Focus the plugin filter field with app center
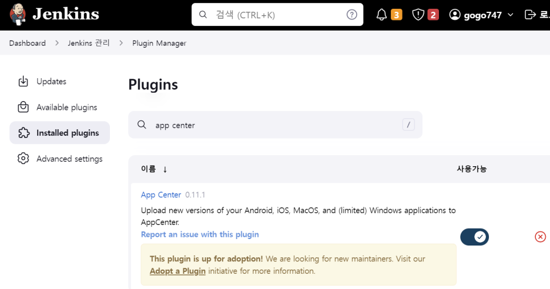Image resolution: width=550 pixels, height=289 pixels. click(x=276, y=125)
